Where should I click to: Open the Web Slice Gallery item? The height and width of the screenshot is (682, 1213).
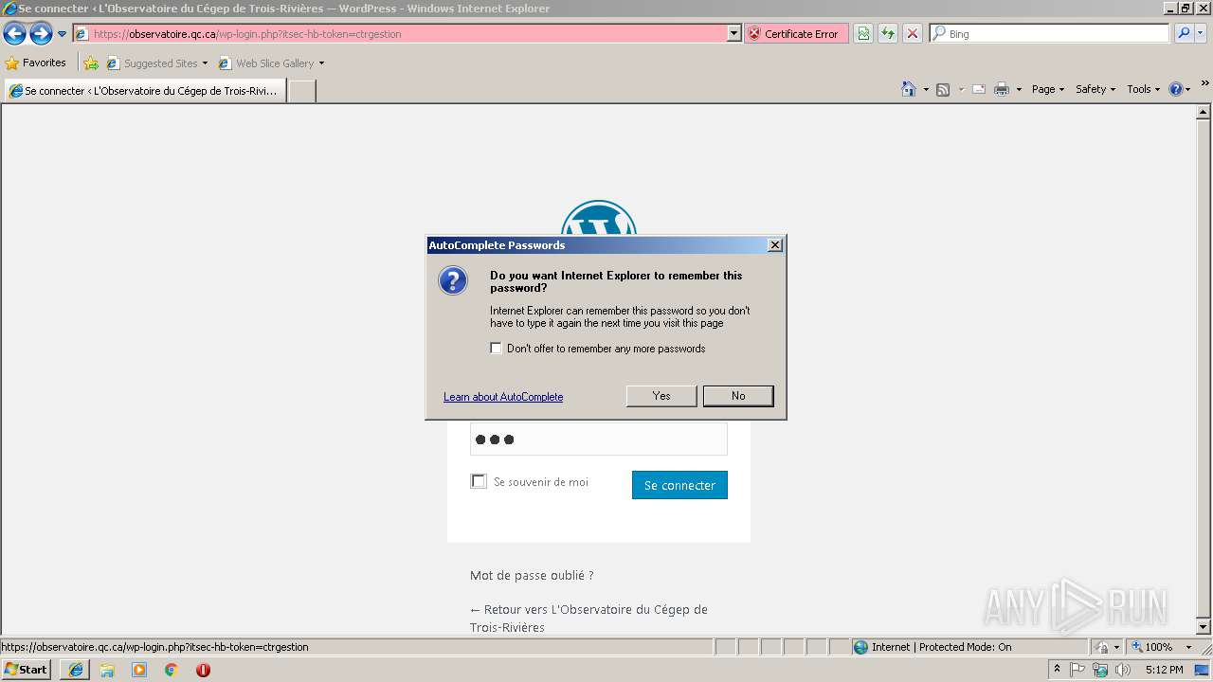coord(271,63)
